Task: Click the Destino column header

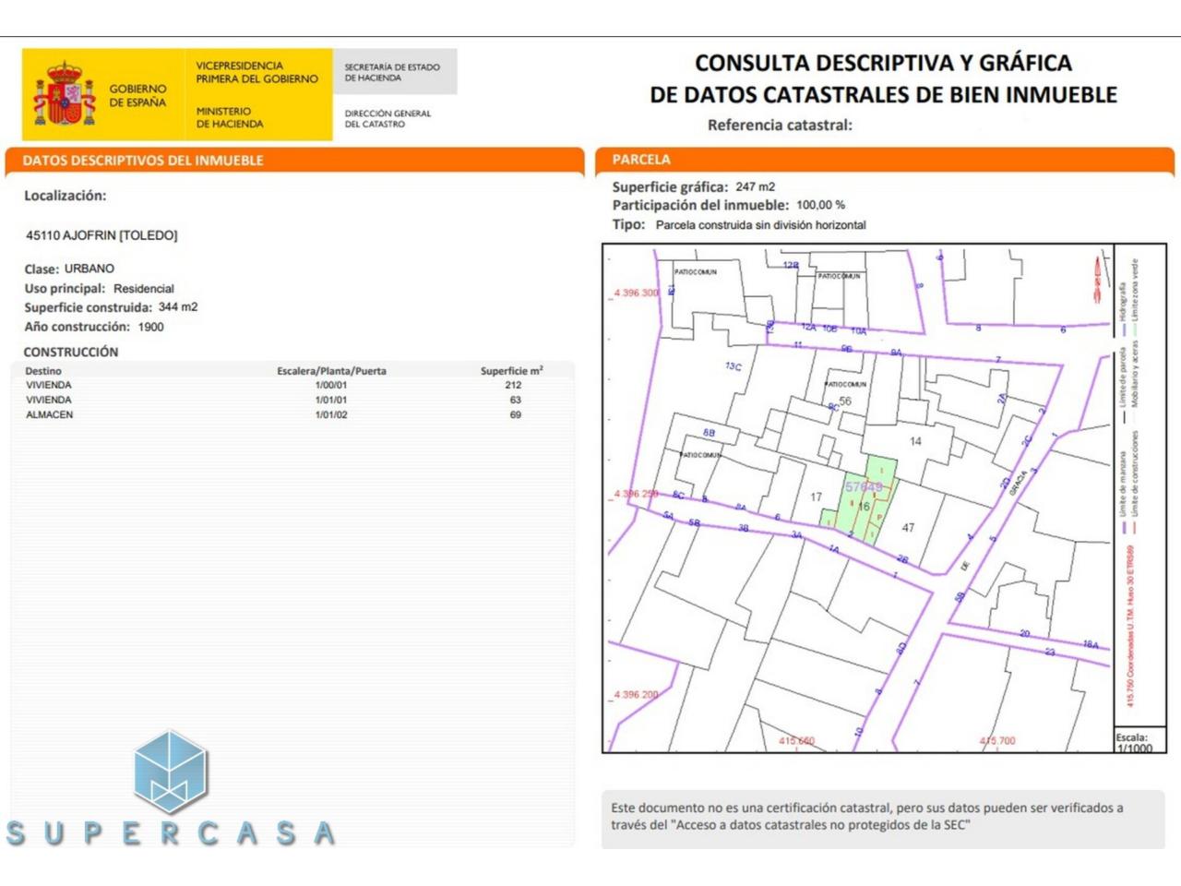Action: coord(43,371)
